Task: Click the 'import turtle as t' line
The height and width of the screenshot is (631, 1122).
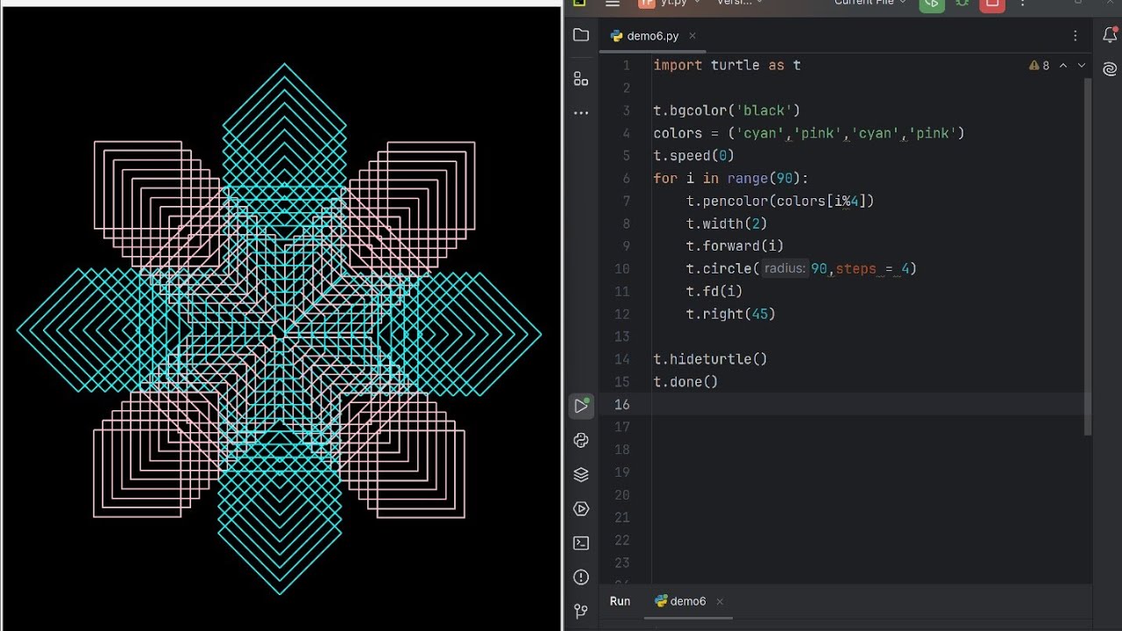Action: click(x=727, y=65)
